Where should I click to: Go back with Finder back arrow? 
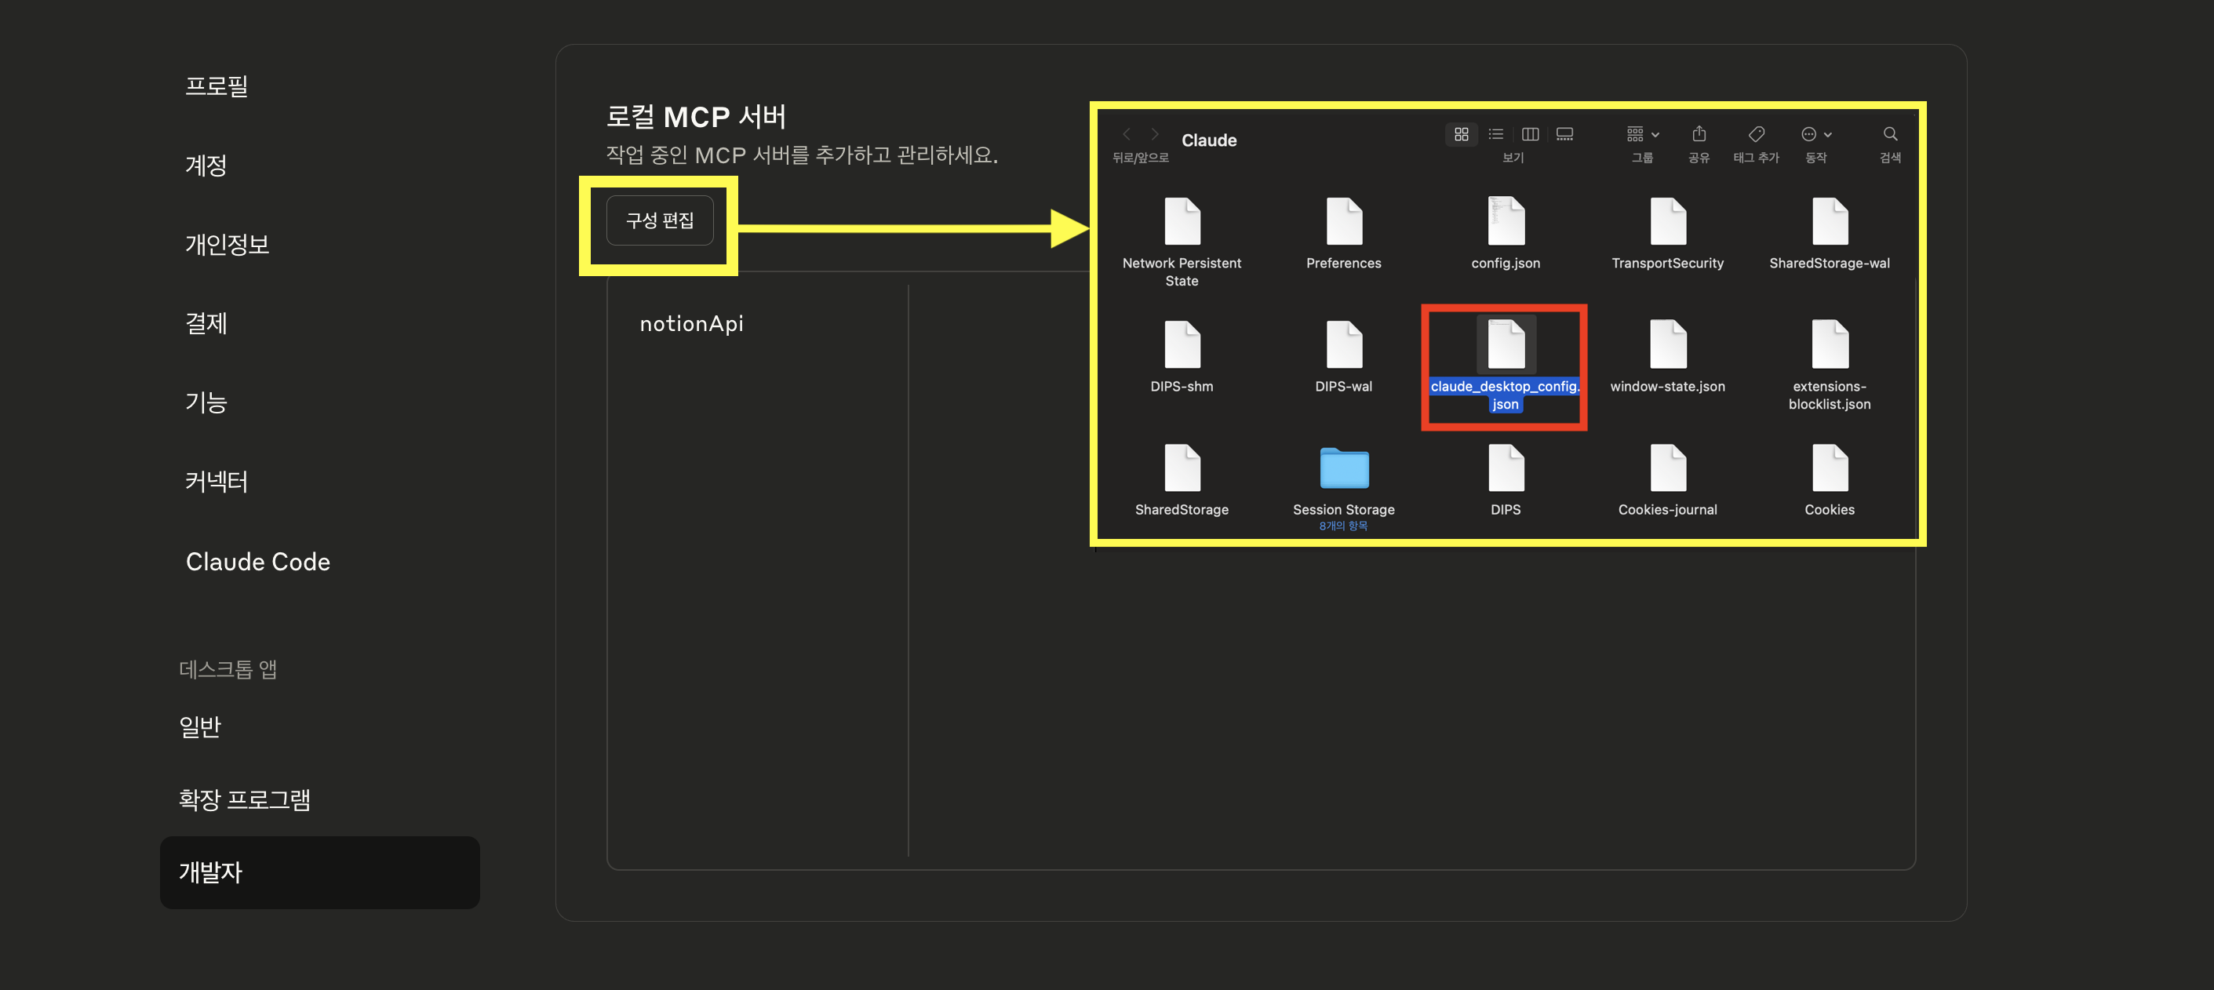(1127, 134)
